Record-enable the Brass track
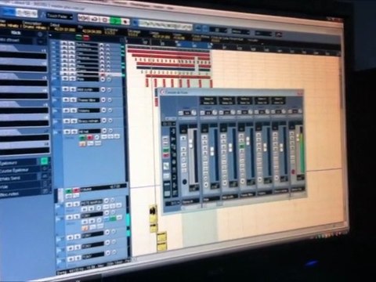The image size is (376, 282). pyautogui.click(x=104, y=121)
